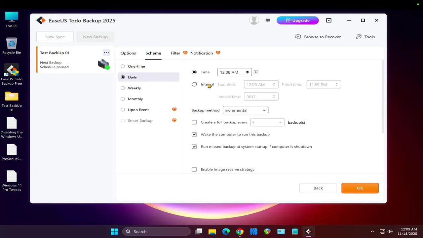Select the This PC desktop icon

(12, 20)
